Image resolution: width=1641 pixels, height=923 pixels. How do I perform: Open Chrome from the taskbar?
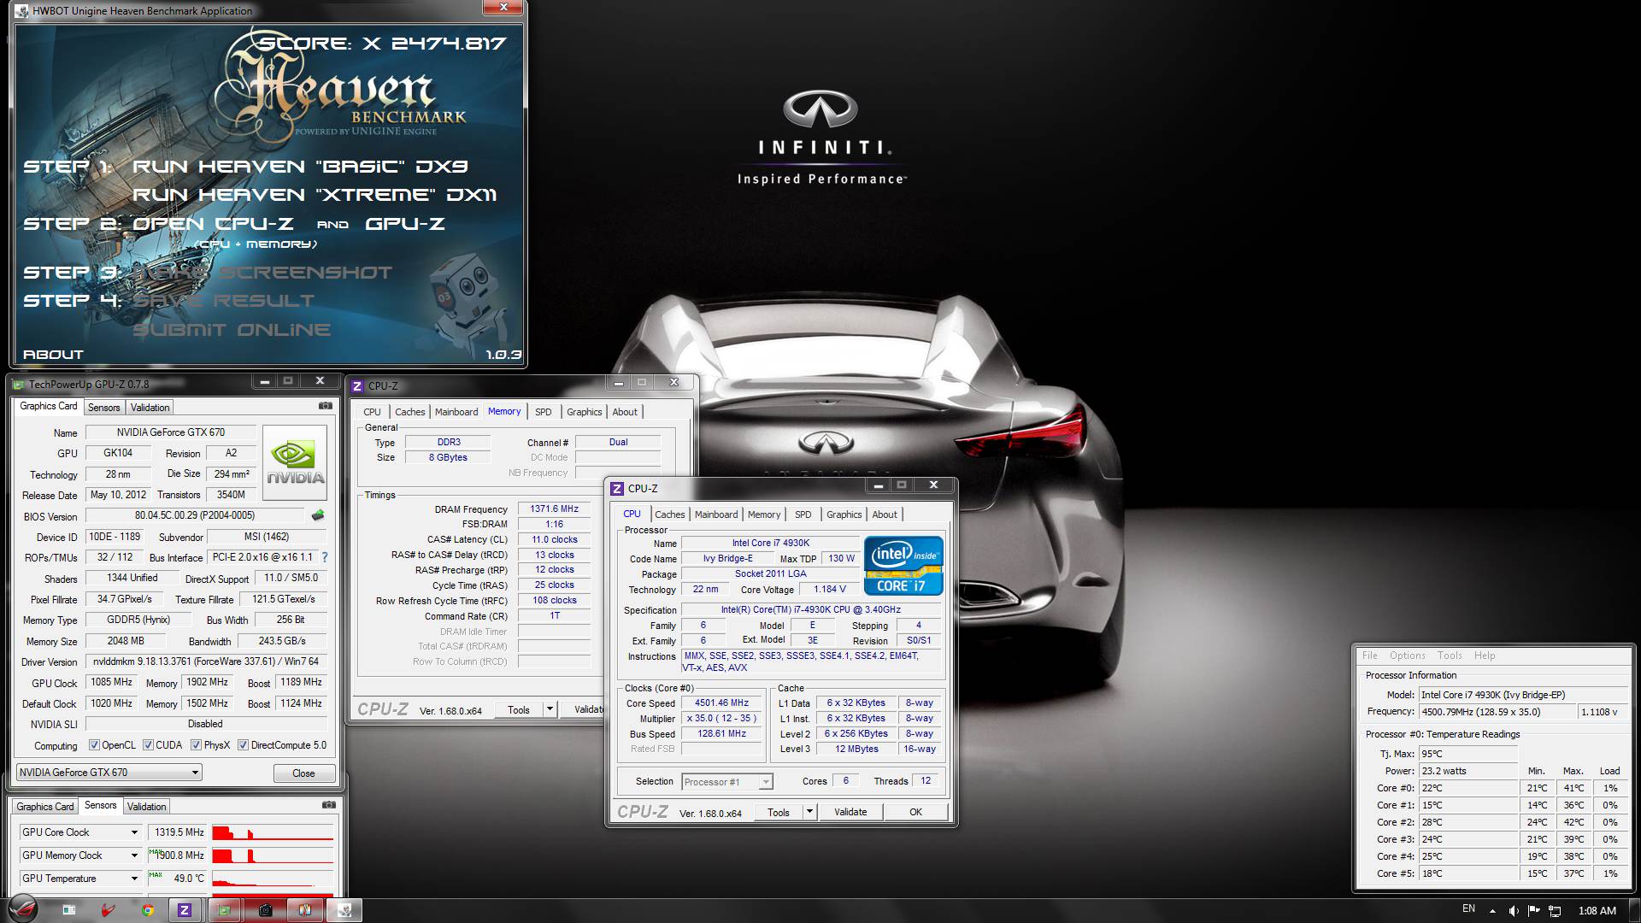147,910
